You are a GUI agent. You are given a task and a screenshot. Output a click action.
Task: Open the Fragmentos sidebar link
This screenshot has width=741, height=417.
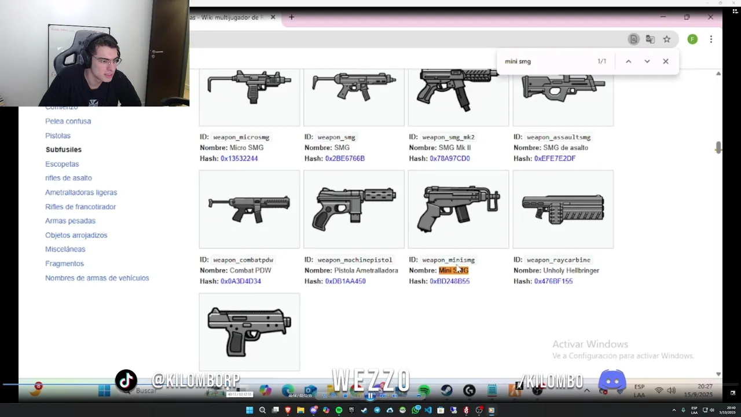click(64, 264)
